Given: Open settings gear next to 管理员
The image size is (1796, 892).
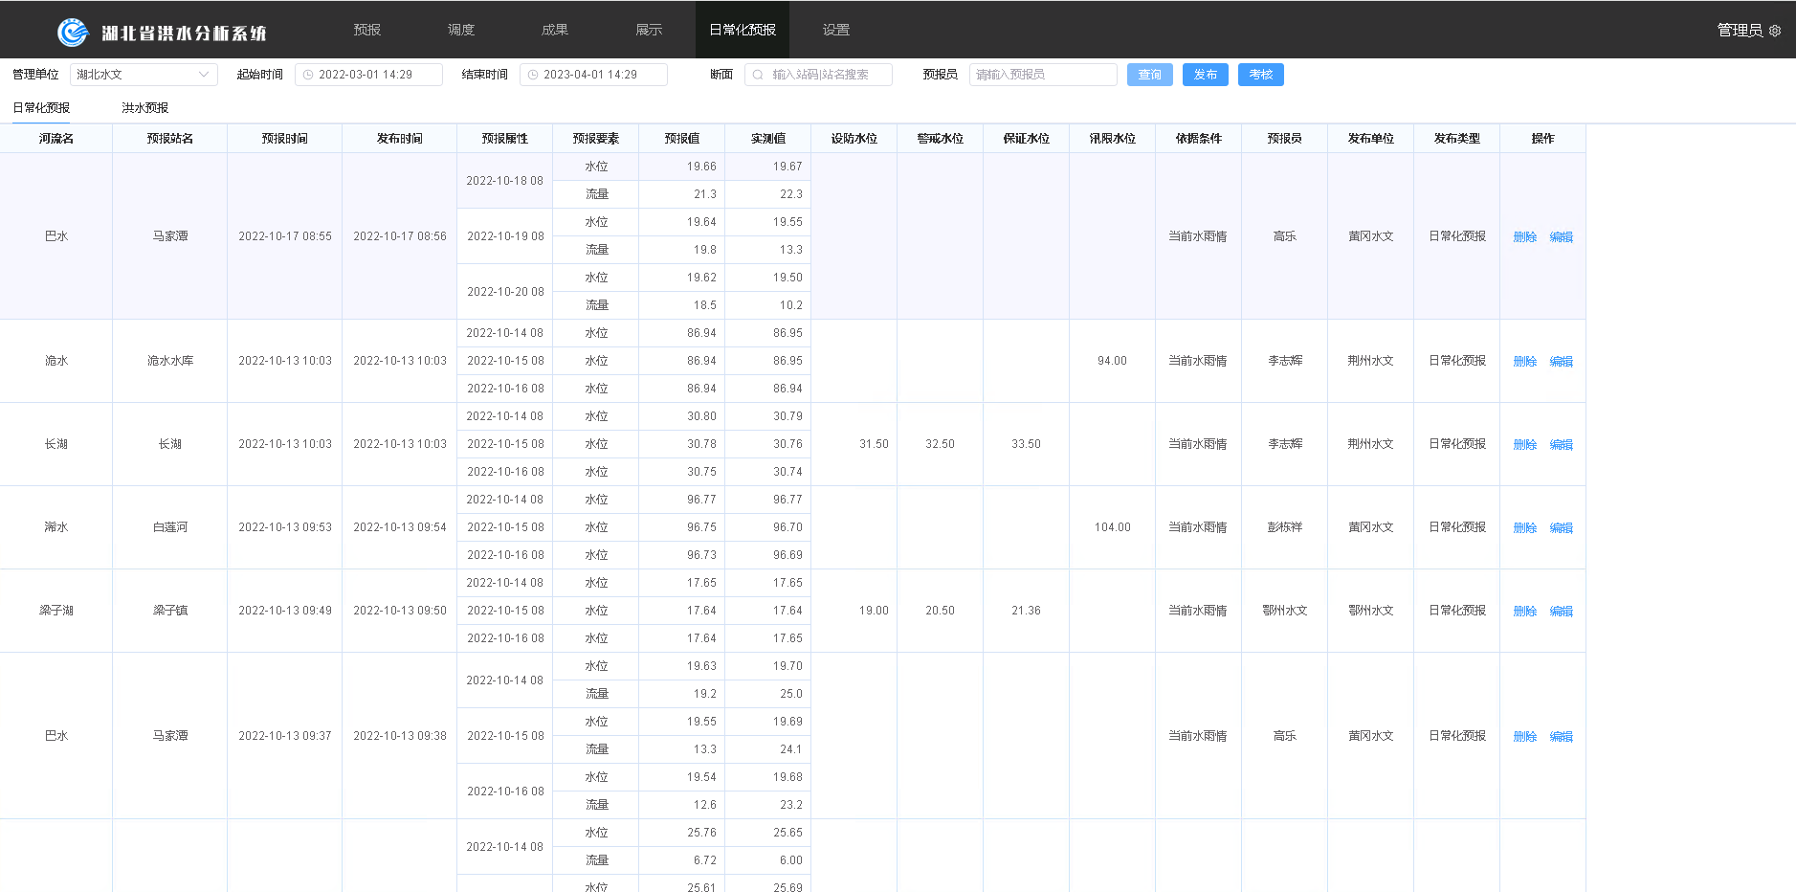Looking at the screenshot, I should 1775,31.
